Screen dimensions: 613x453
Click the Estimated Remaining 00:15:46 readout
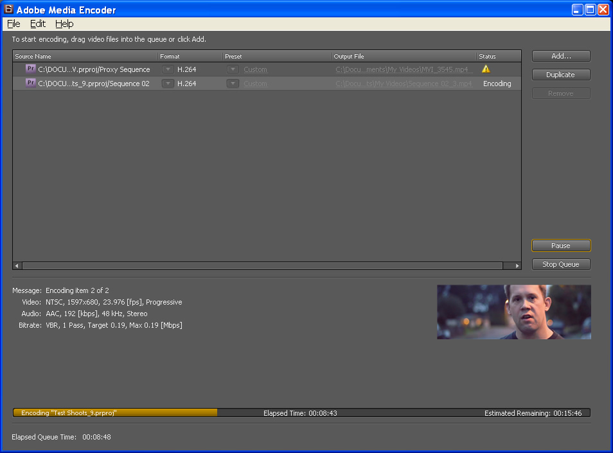(x=533, y=413)
